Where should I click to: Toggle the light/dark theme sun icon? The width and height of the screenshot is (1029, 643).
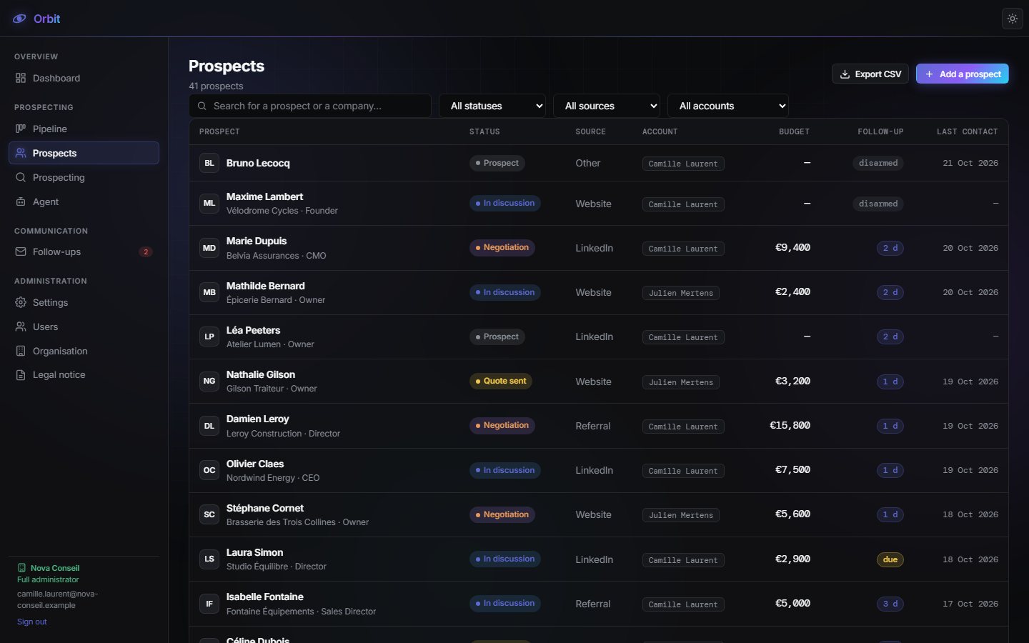(1013, 19)
